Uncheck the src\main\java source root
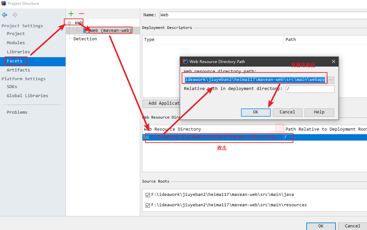The width and height of the screenshot is (367, 230). point(148,195)
